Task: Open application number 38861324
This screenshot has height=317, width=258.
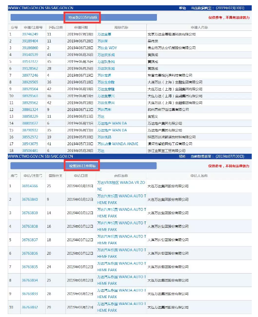Action: (x=30, y=110)
